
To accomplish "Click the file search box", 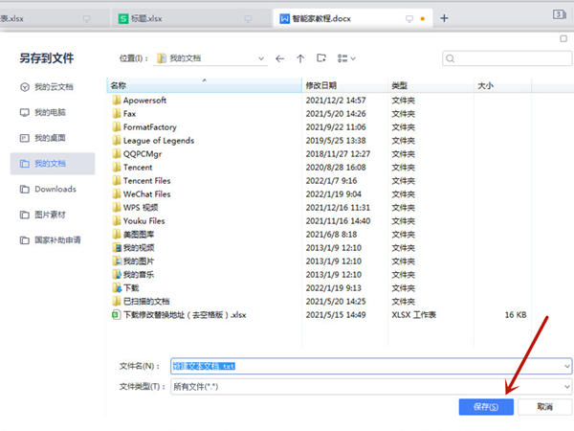I will click(x=507, y=58).
